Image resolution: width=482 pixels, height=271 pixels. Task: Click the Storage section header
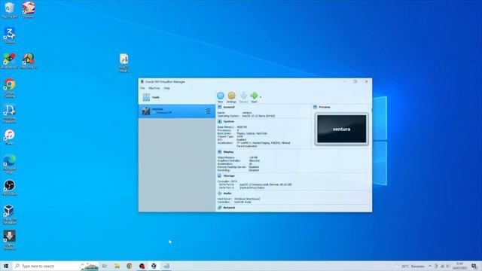coord(229,175)
